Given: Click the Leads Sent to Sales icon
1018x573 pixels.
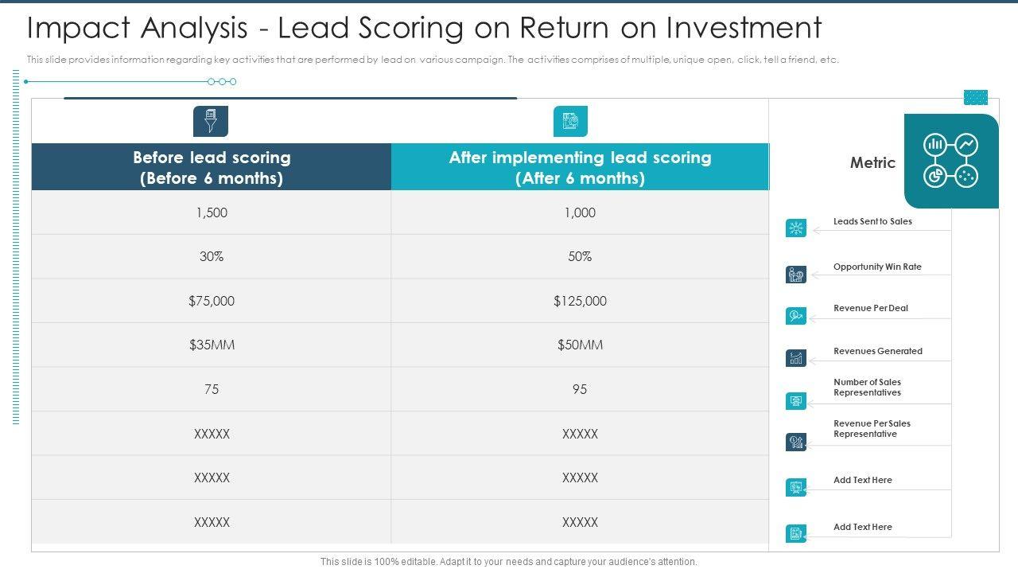Looking at the screenshot, I should click(796, 228).
